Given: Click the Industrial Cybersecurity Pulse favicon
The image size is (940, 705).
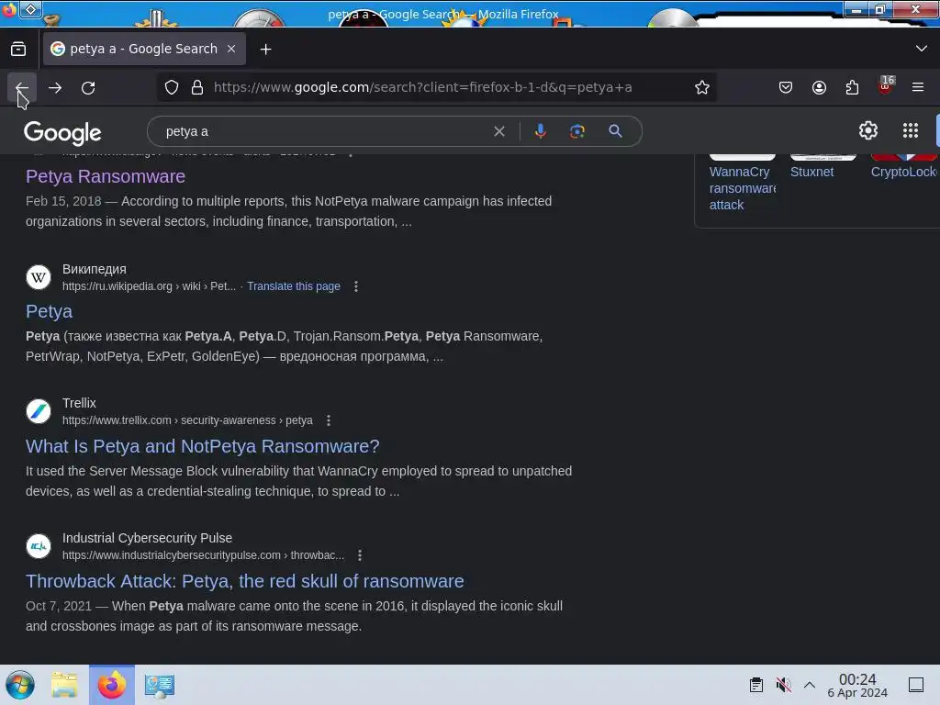Looking at the screenshot, I should (39, 546).
